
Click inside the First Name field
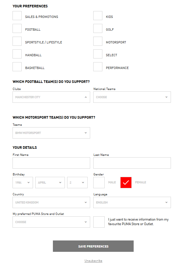(51, 163)
